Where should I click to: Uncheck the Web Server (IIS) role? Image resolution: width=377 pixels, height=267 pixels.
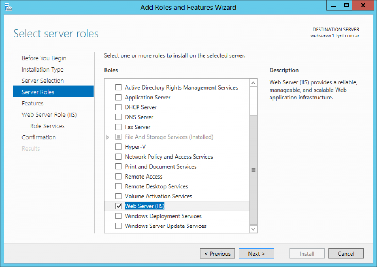click(118, 206)
